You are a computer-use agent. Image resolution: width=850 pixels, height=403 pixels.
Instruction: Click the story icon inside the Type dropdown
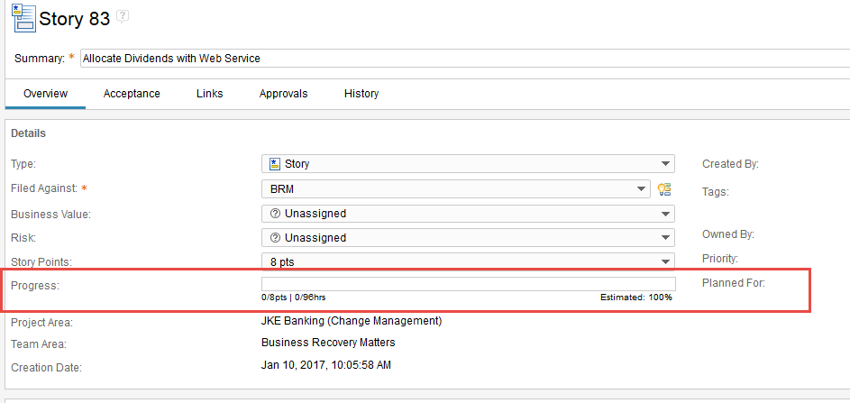click(275, 164)
